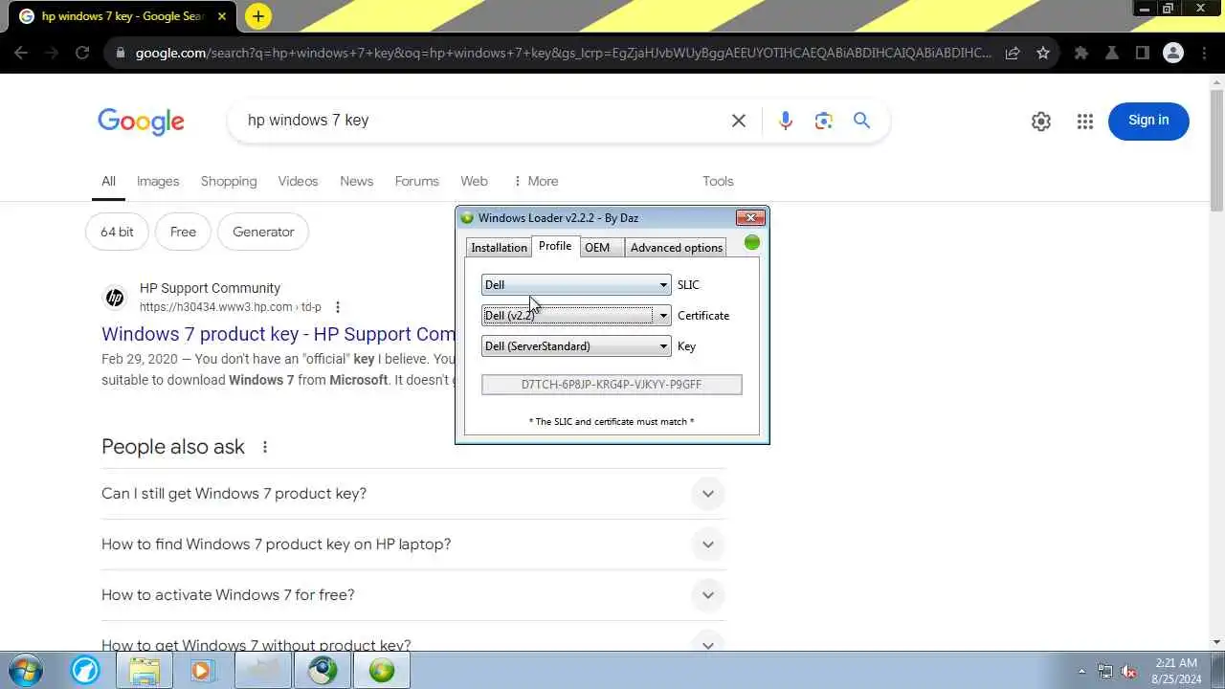Open the media player taskbar icon
The image size is (1225, 689).
203,671
